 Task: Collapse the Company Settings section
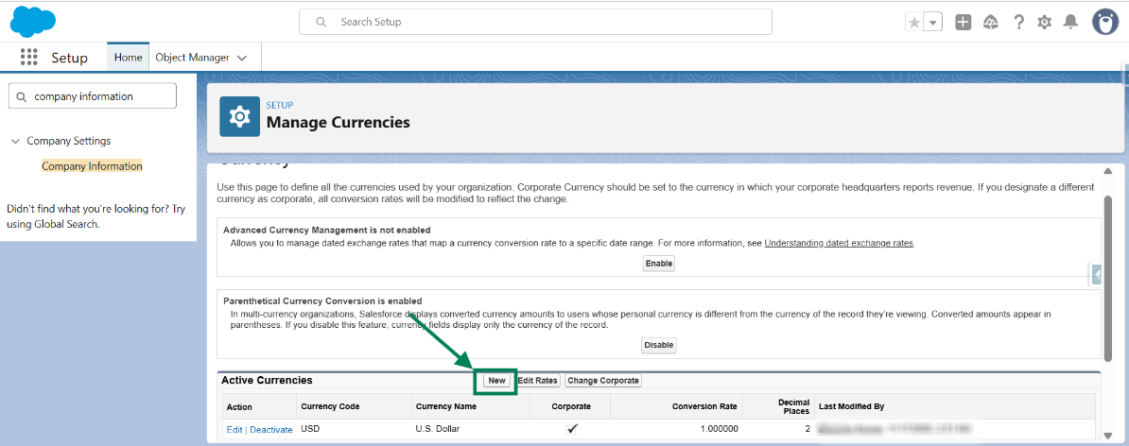pos(15,141)
